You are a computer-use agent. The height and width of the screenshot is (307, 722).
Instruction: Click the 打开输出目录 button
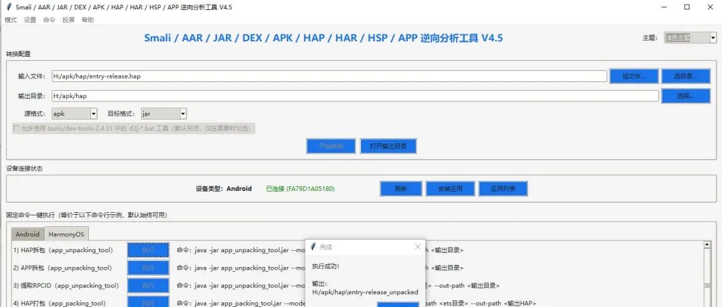(388, 146)
